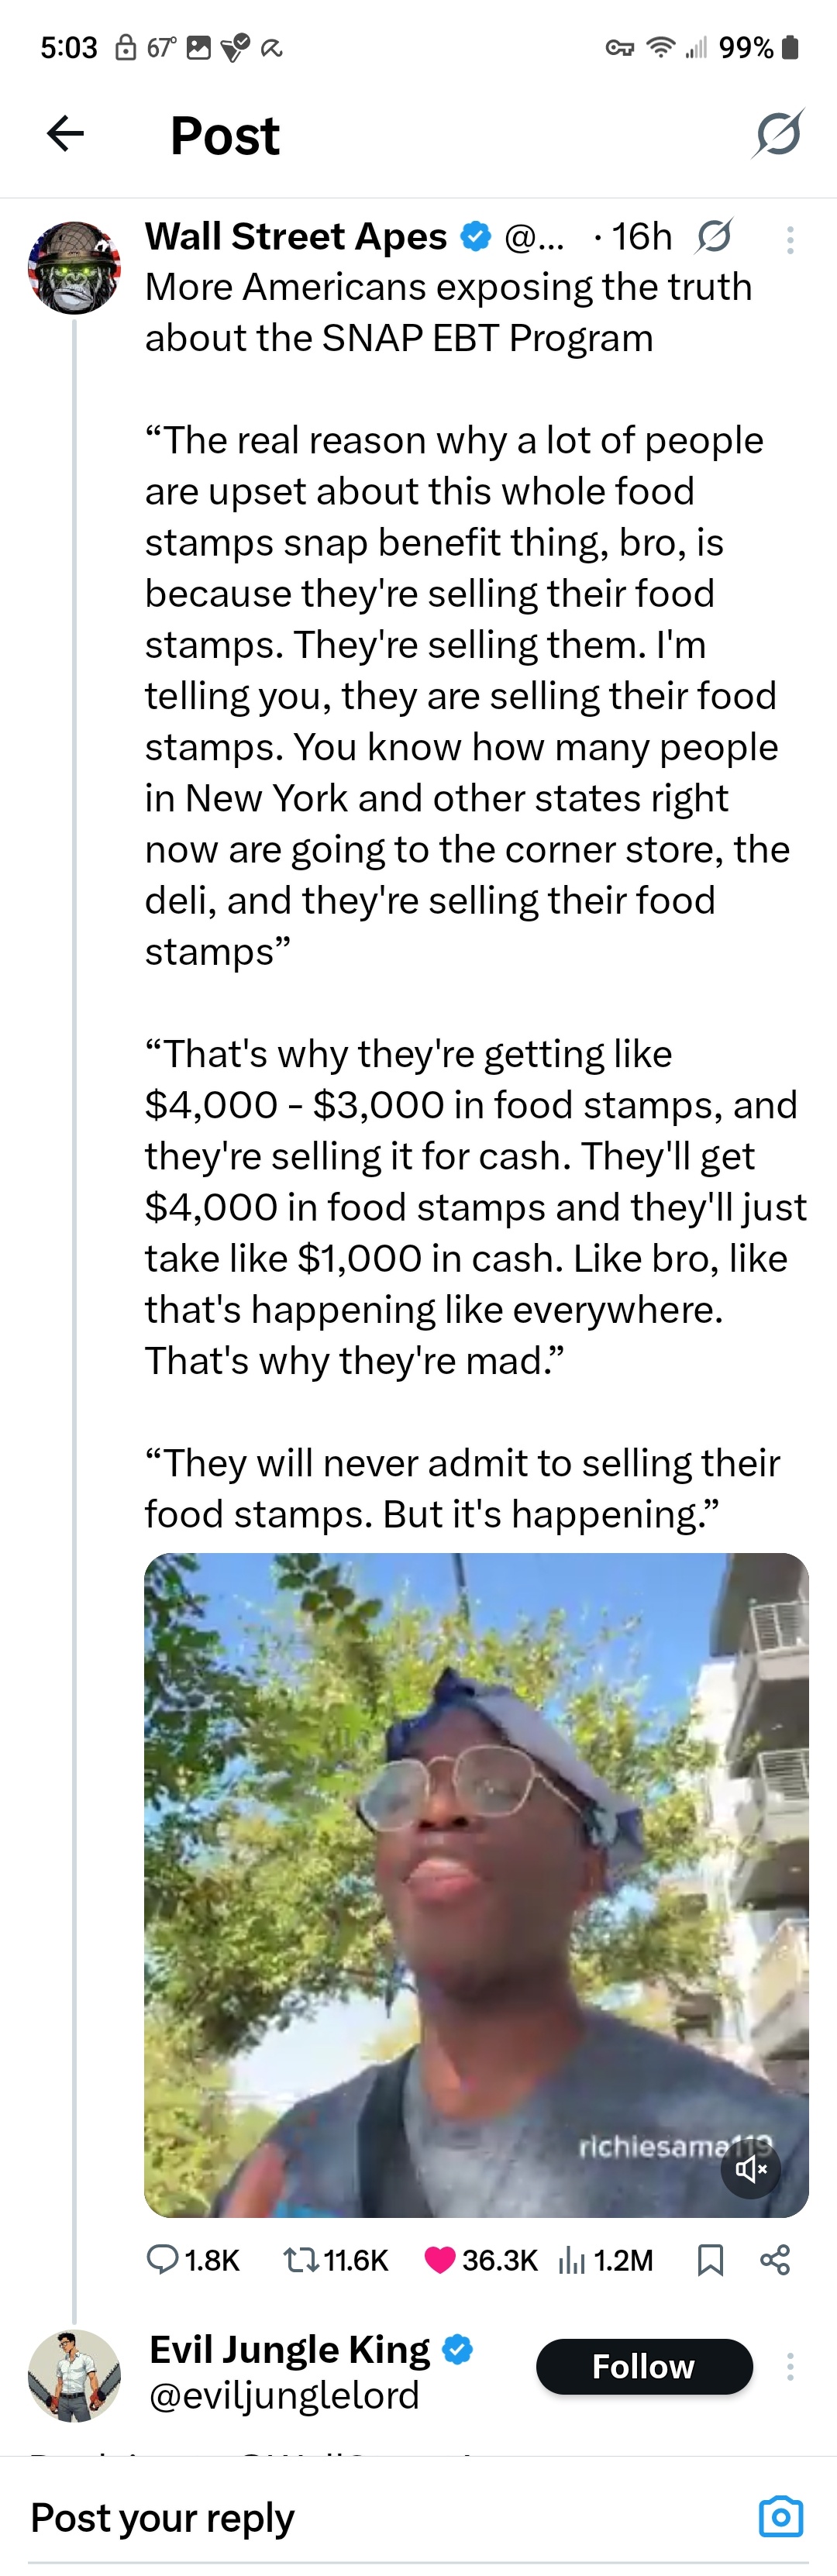Share the post with the share icon
837x2576 pixels.
tap(775, 2260)
